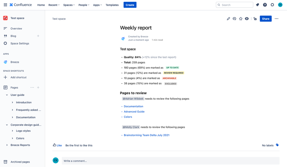Viewport: 287px width, 167px height.
Task: Open the Apps dropdown
Action: pyautogui.click(x=97, y=5)
